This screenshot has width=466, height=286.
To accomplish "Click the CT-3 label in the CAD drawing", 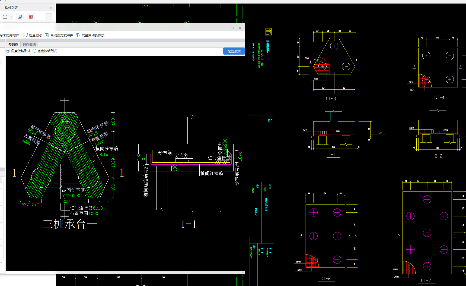I will coord(331,99).
